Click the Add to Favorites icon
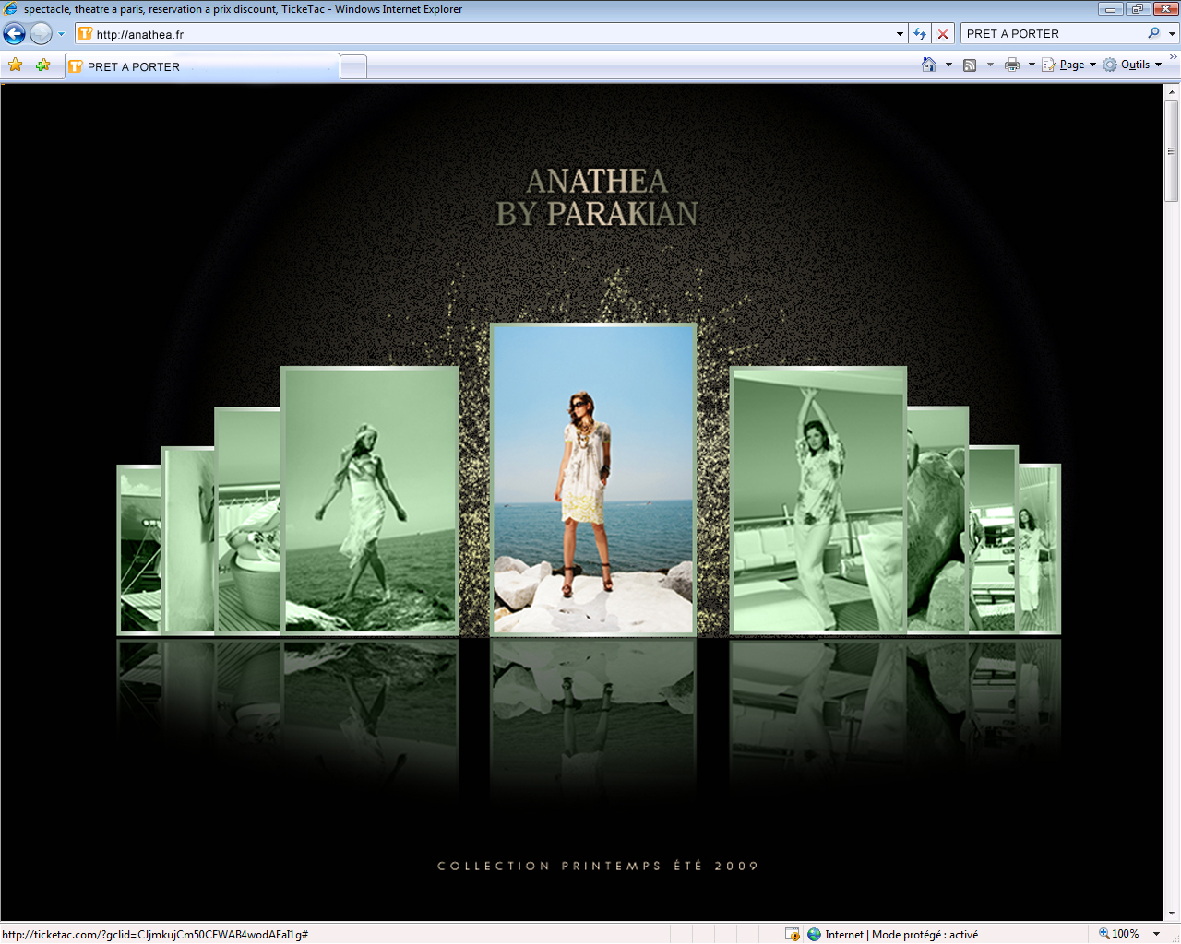Image resolution: width=1181 pixels, height=944 pixels. [x=42, y=65]
